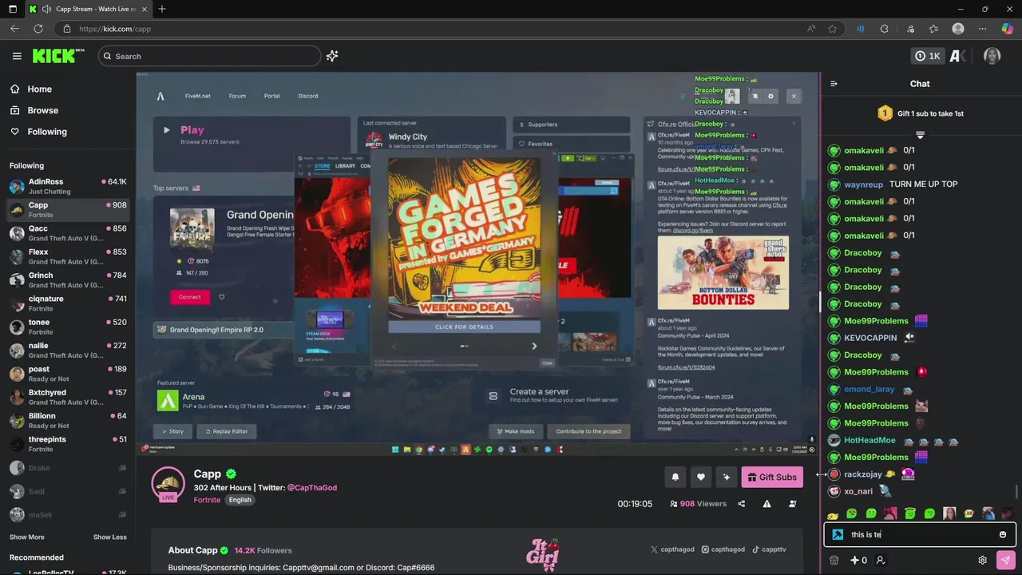Viewport: 1022px width, 575px height.
Task: Click the sparkle subscribe icon button
Action: pyautogui.click(x=727, y=478)
